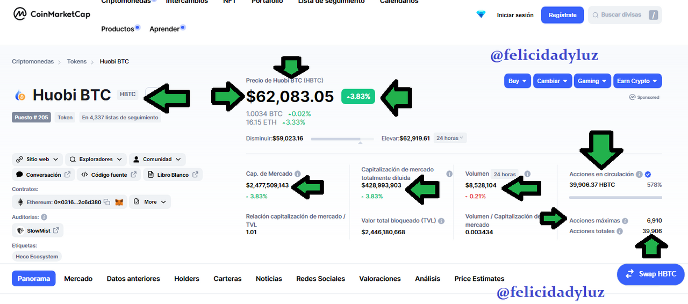Click the $62,083.05 price value
The width and height of the screenshot is (688, 304).
click(290, 97)
